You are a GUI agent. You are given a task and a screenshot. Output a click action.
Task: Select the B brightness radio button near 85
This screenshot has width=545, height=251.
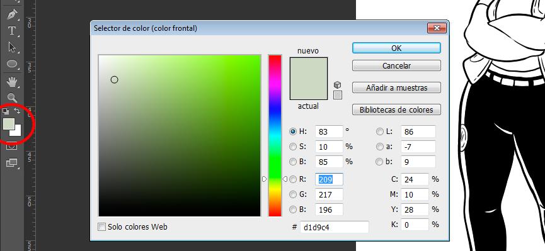[x=293, y=162]
